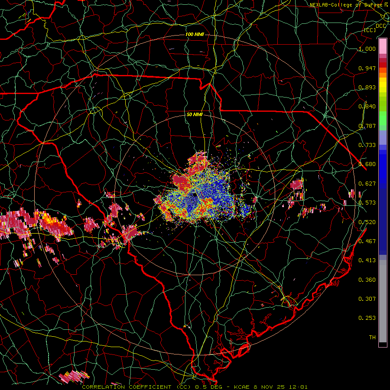This screenshot has height=390, width=390.
Task: Click the KCAE radar site black dot
Action: (195, 195)
